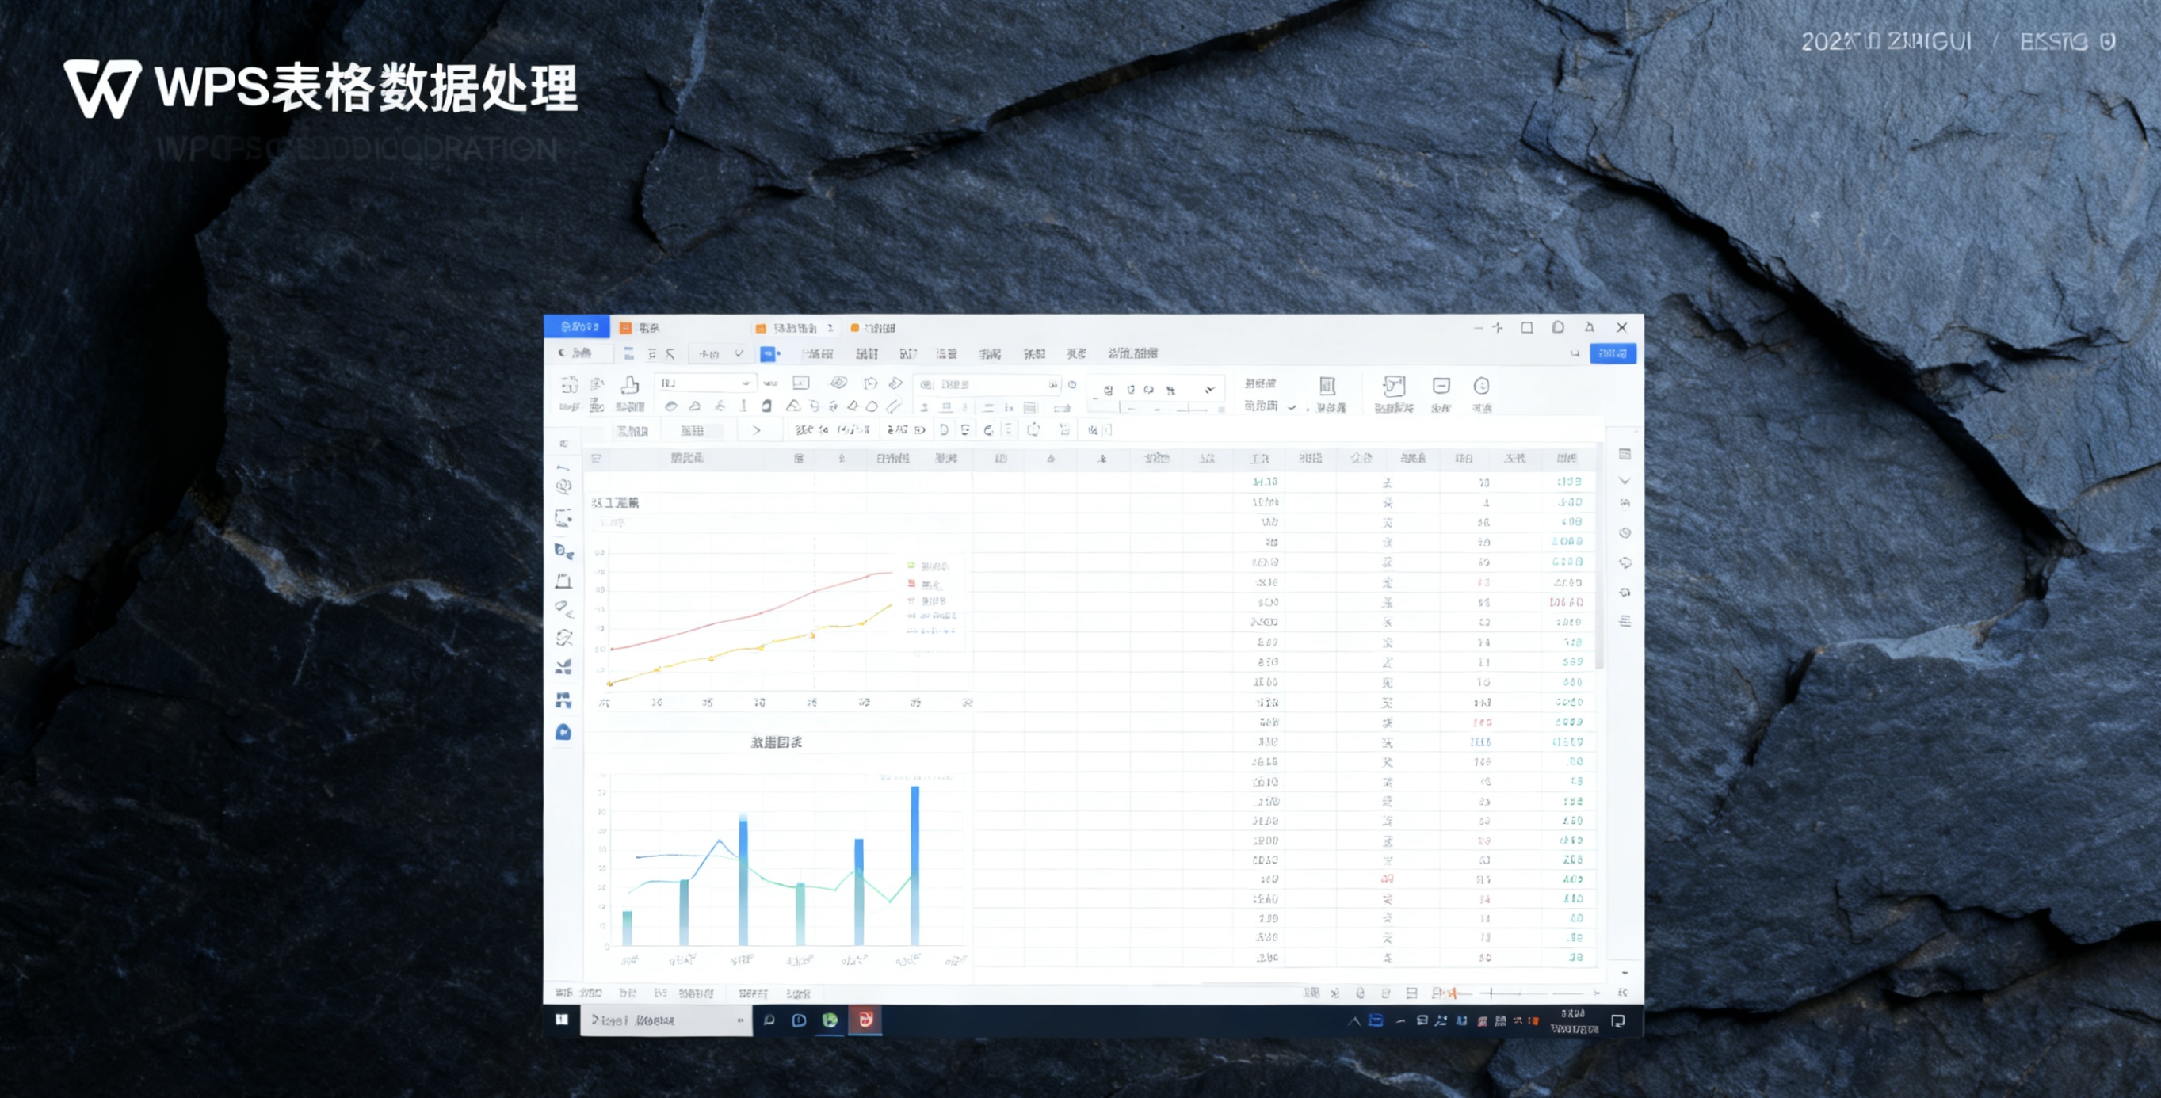This screenshot has width=2161, height=1098.
Task: Click the green app icon on taskbar
Action: coord(830,1020)
